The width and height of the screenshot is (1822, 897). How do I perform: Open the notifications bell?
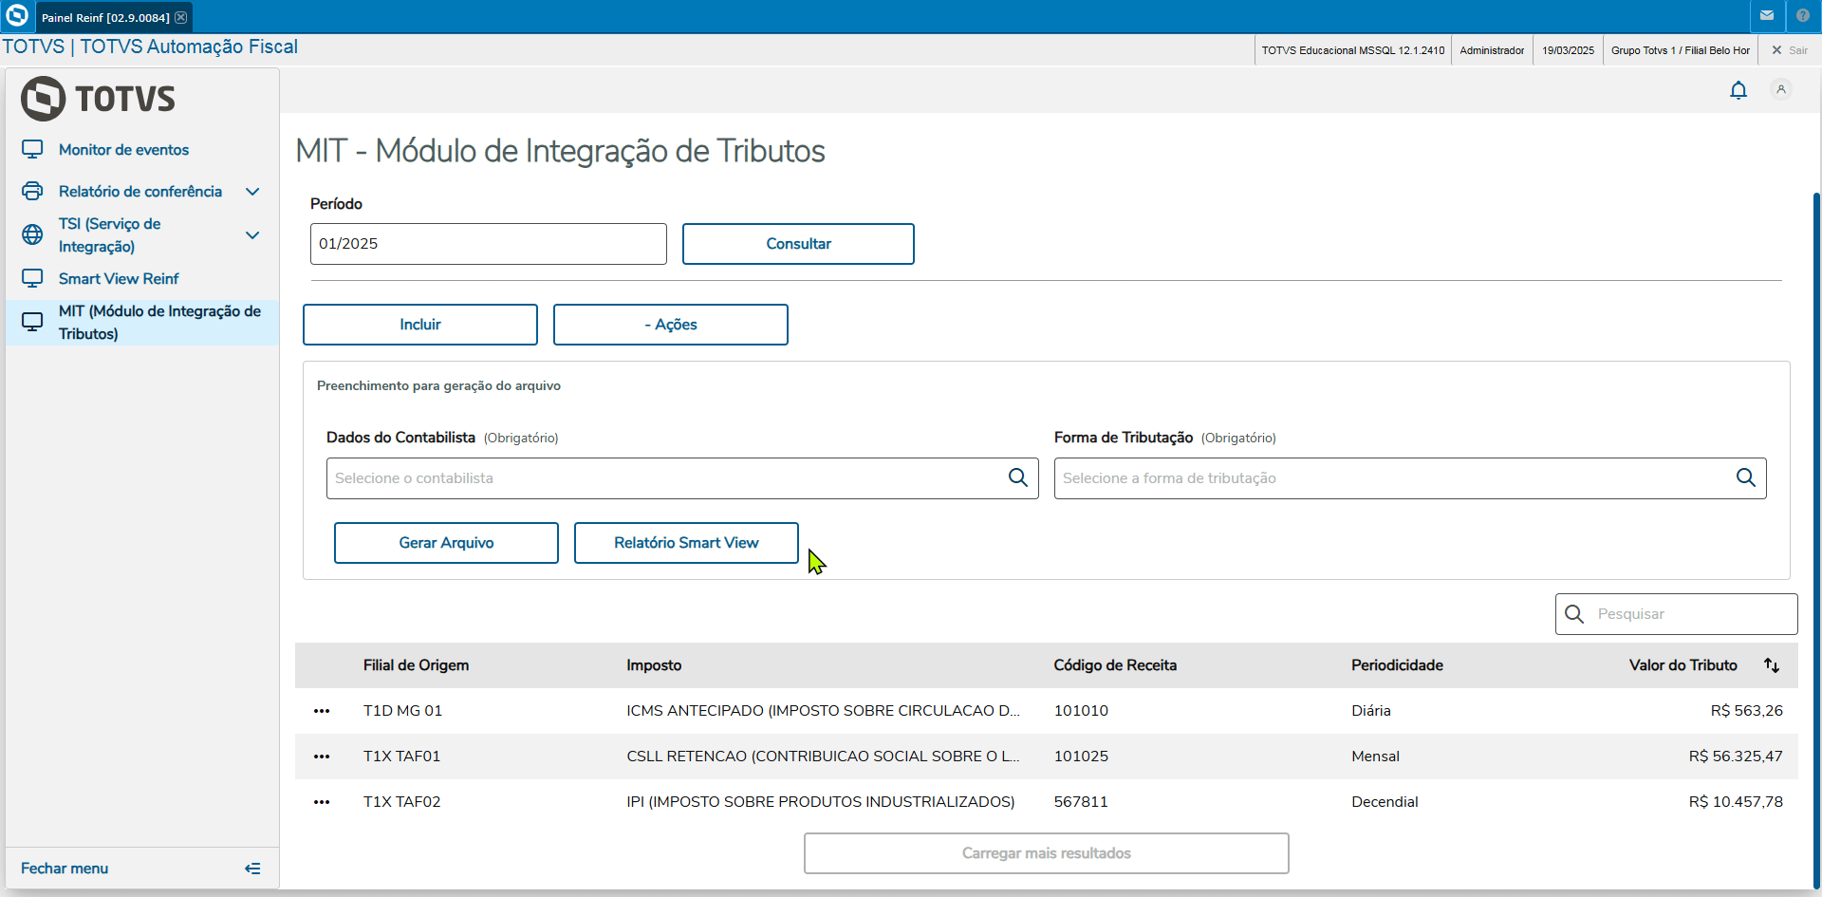(x=1738, y=90)
